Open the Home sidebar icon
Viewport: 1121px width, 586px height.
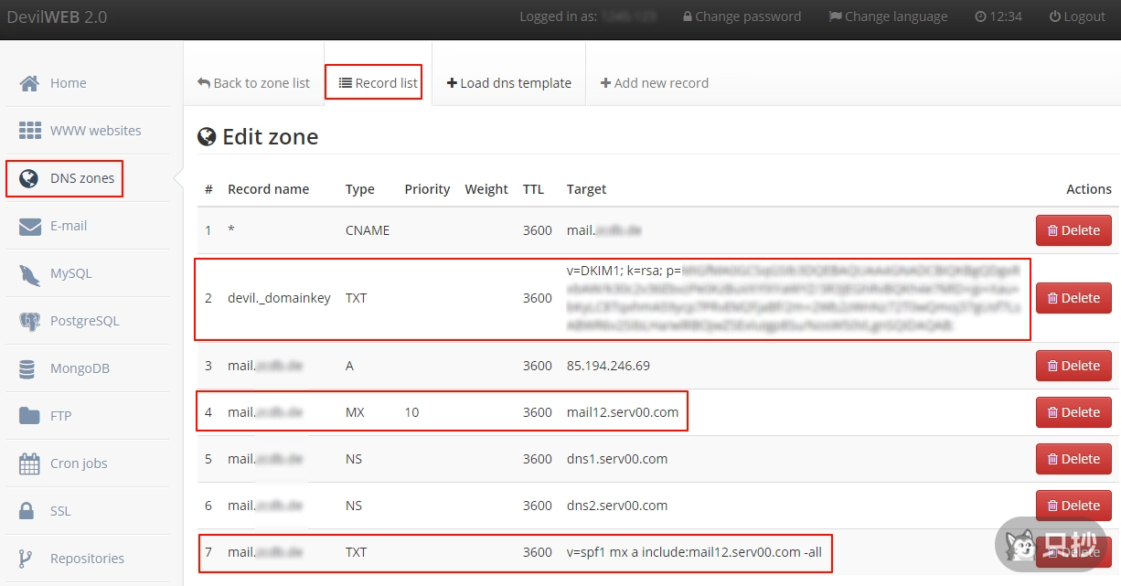tap(29, 82)
